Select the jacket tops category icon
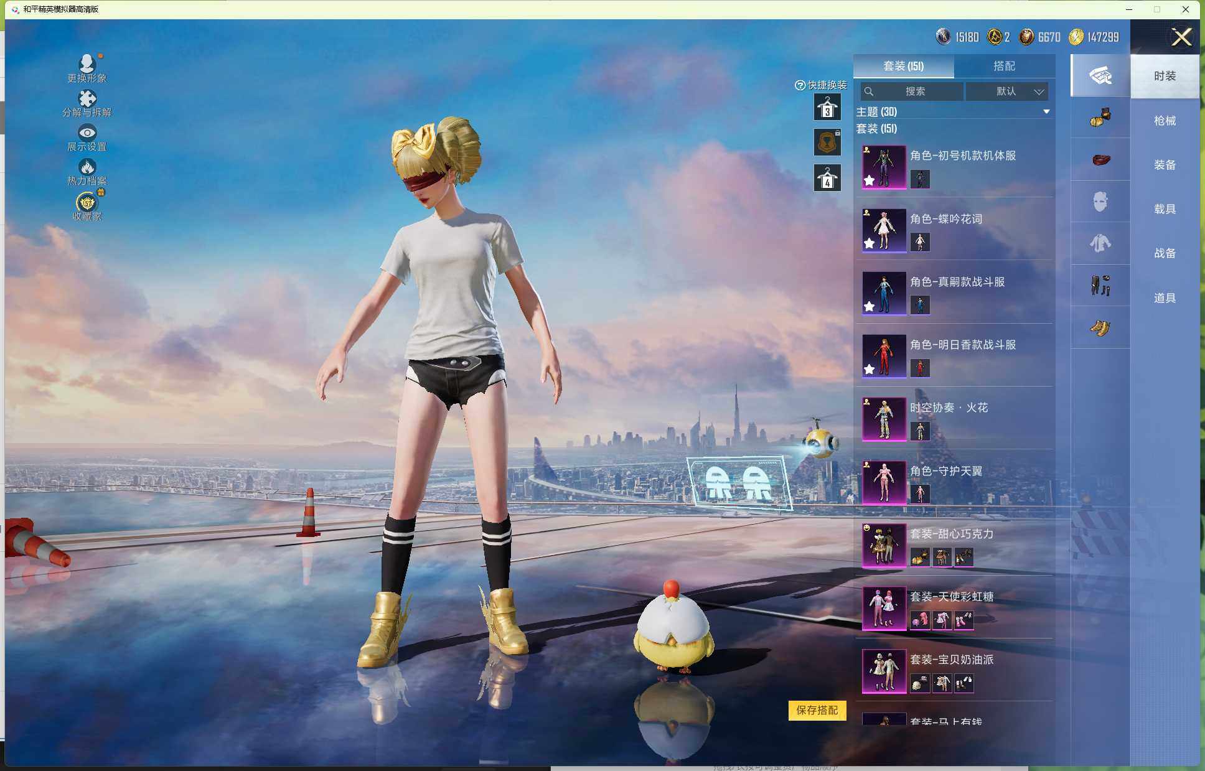This screenshot has height=771, width=1205. [x=1100, y=243]
